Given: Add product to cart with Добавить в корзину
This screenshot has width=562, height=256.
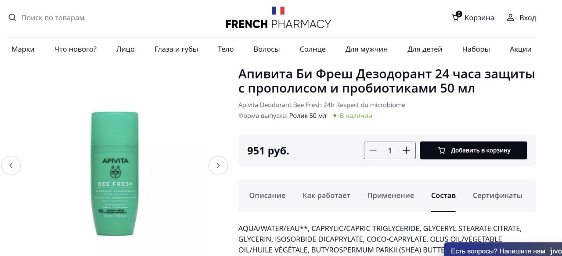Looking at the screenshot, I should click(x=473, y=150).
